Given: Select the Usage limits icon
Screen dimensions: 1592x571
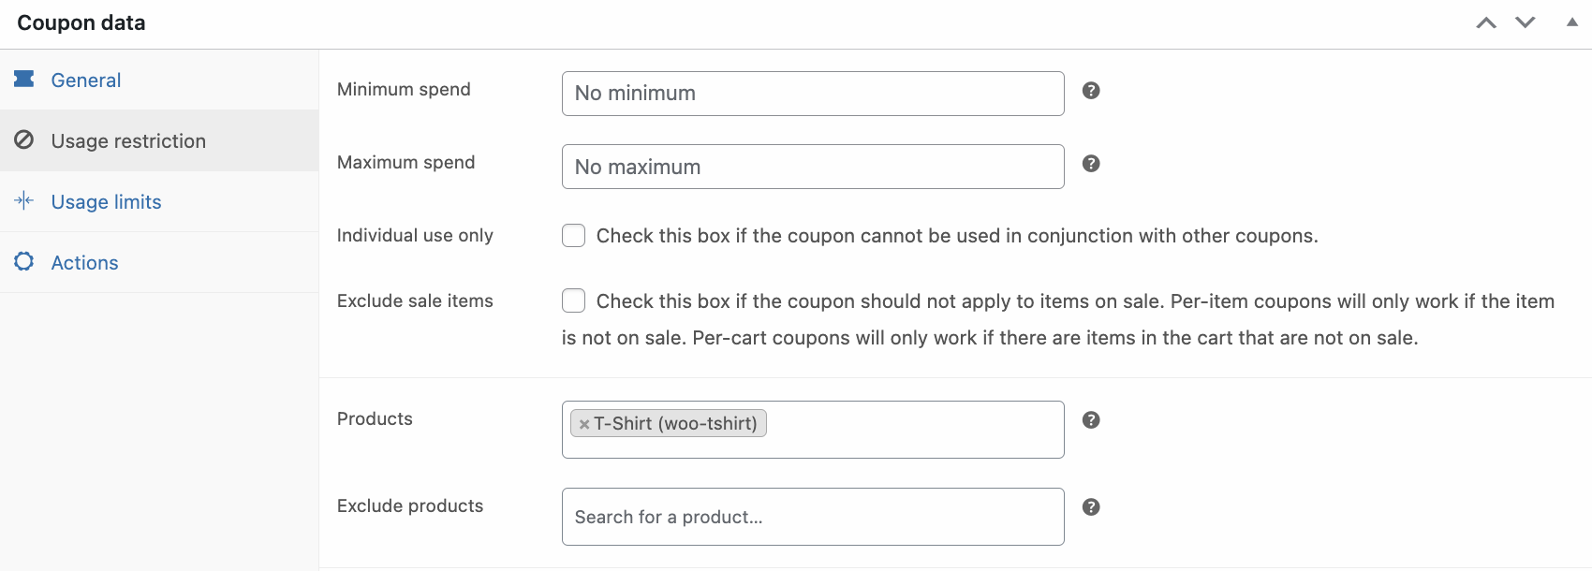Looking at the screenshot, I should click(24, 200).
